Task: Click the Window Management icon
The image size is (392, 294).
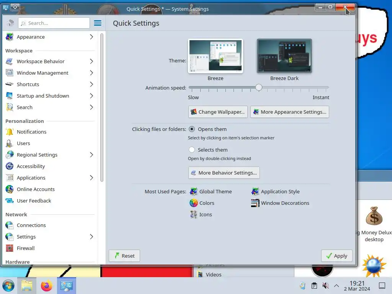Action: pos(10,73)
